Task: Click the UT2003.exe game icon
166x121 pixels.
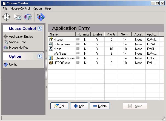Action: (x=51, y=63)
